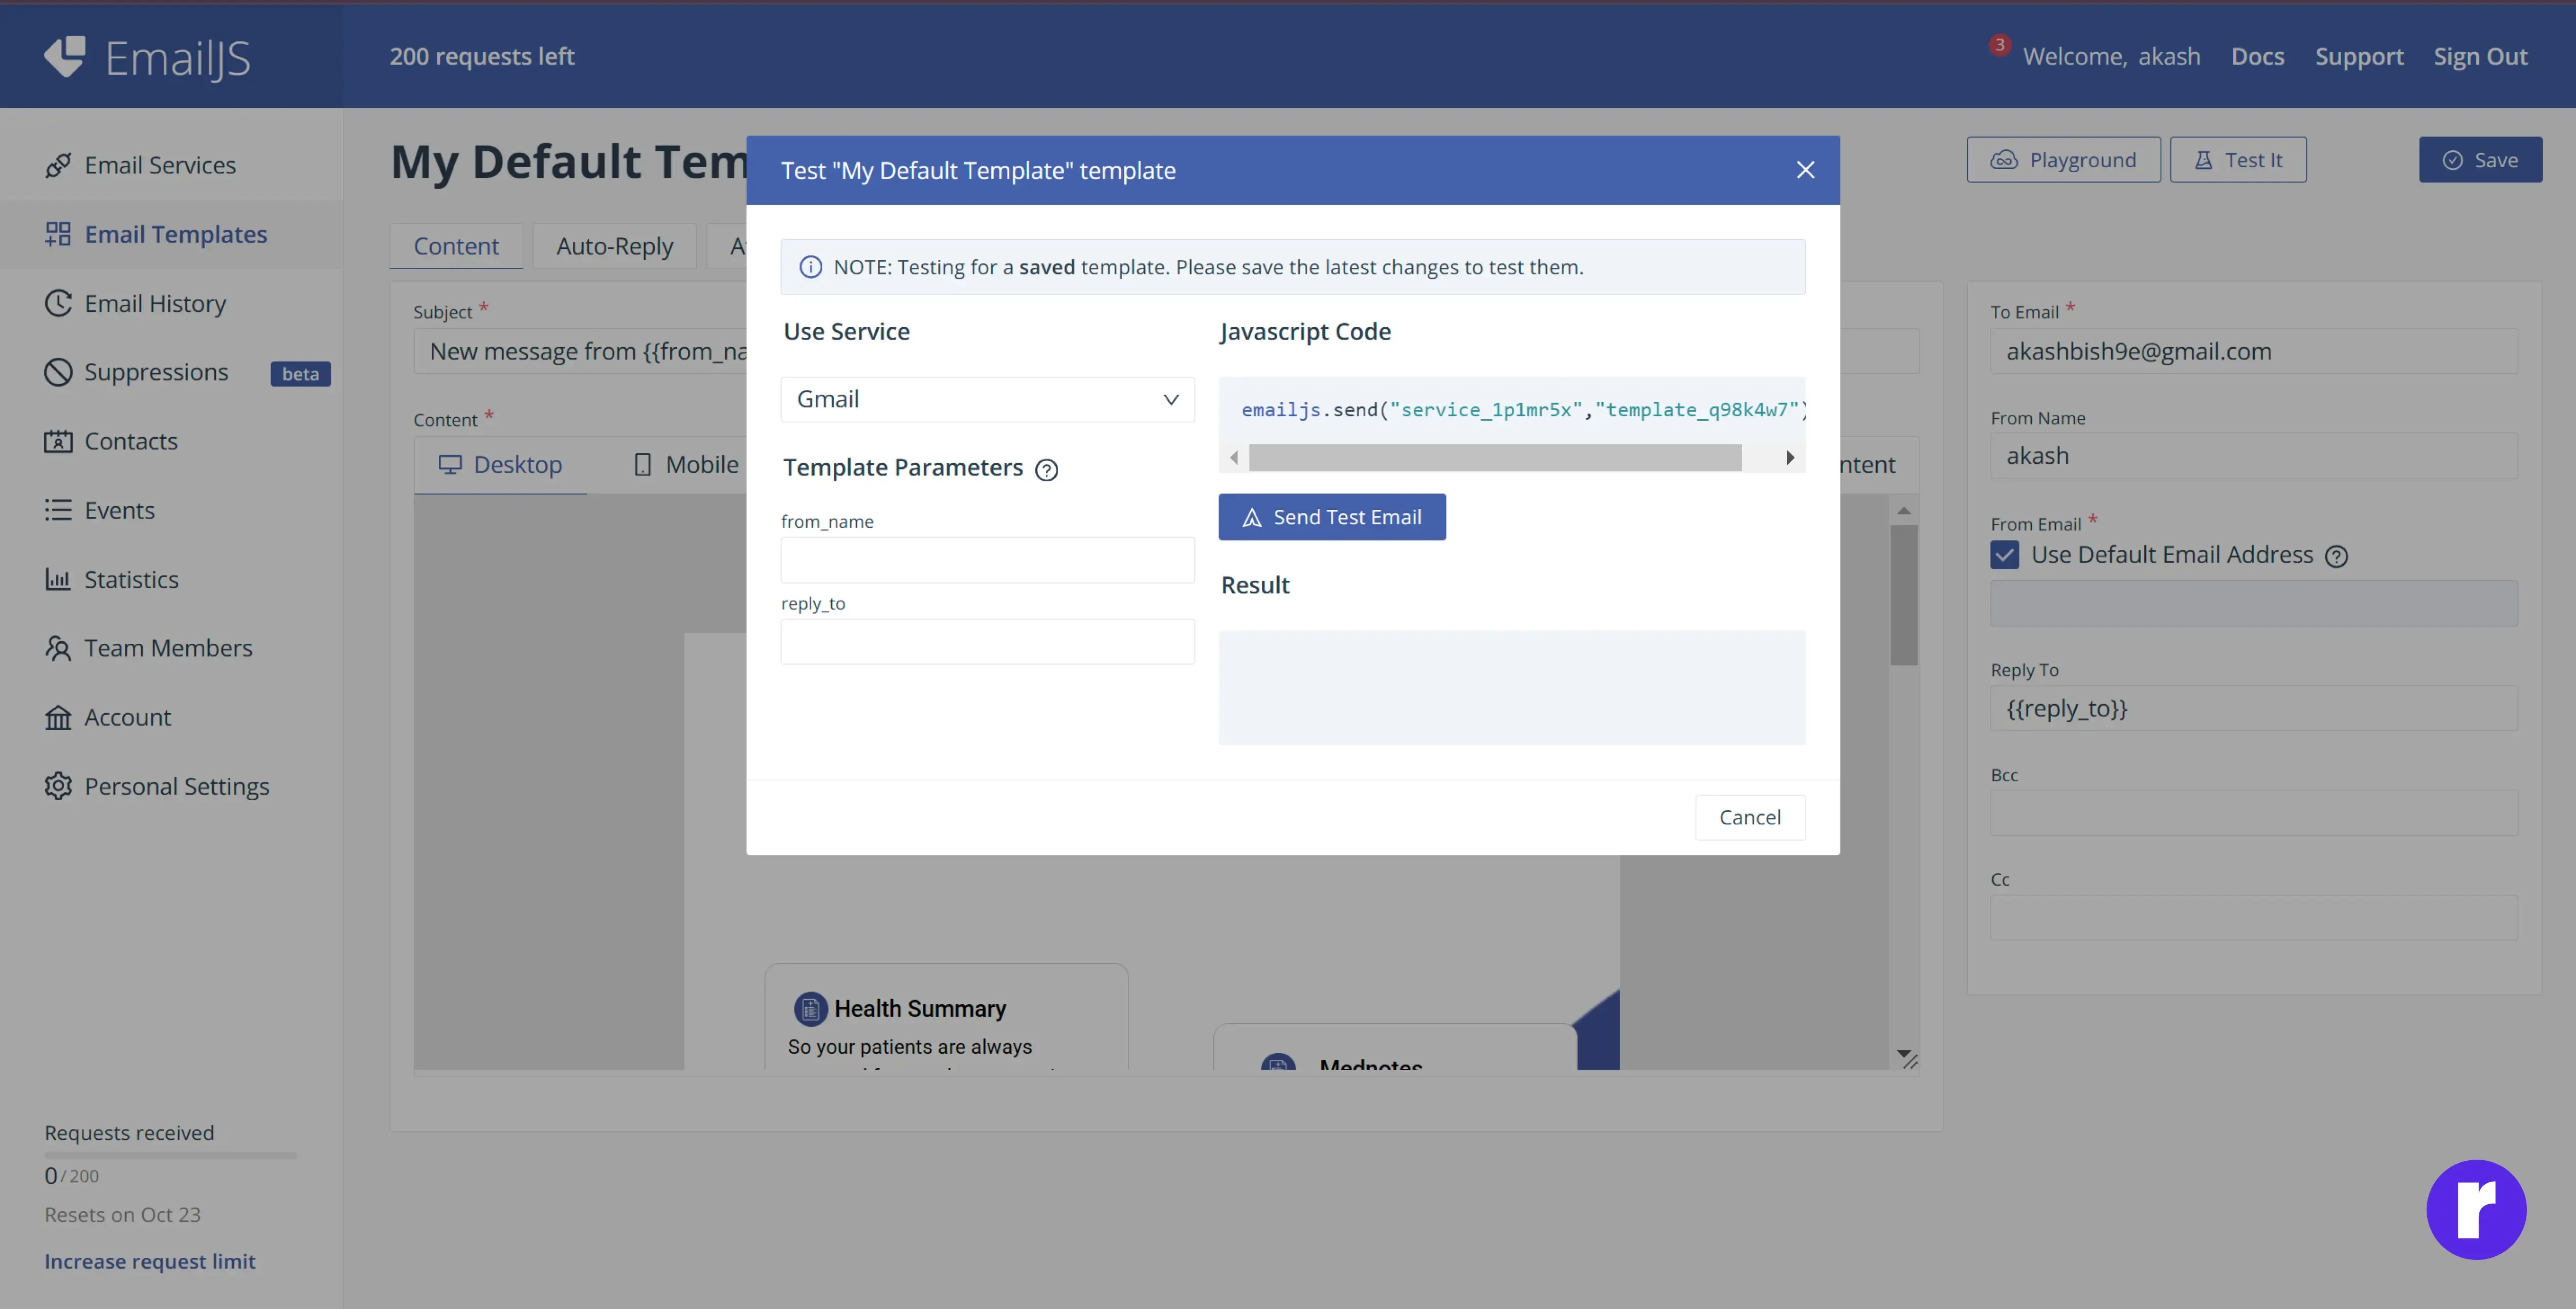Click the Cc input field

click(x=2253, y=917)
